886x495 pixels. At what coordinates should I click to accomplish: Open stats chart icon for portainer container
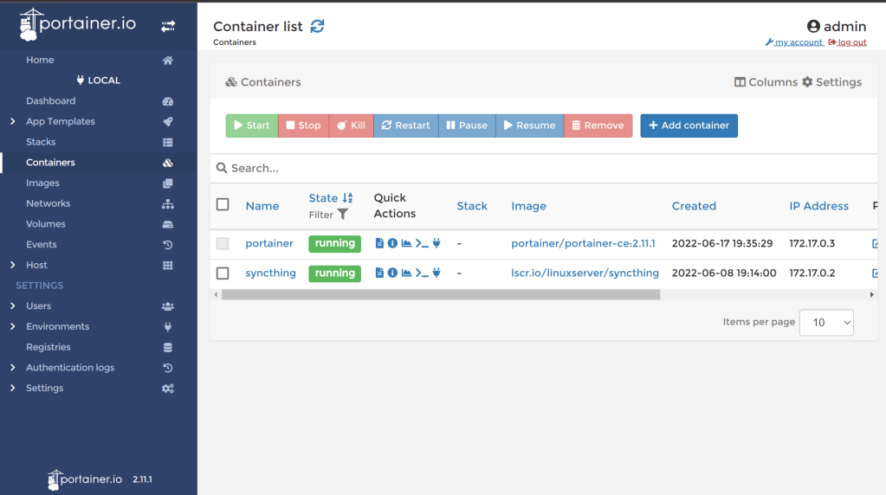pyautogui.click(x=406, y=244)
